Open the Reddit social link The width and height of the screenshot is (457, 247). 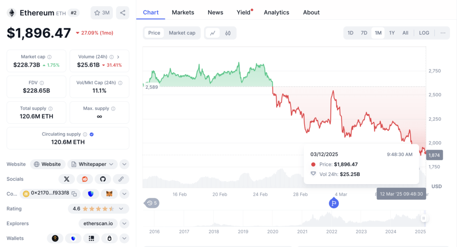point(85,179)
